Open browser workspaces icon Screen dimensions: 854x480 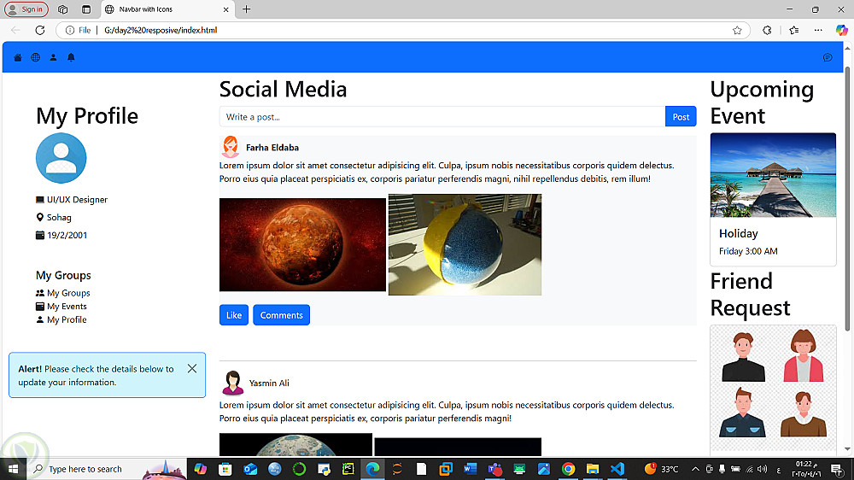tap(62, 9)
